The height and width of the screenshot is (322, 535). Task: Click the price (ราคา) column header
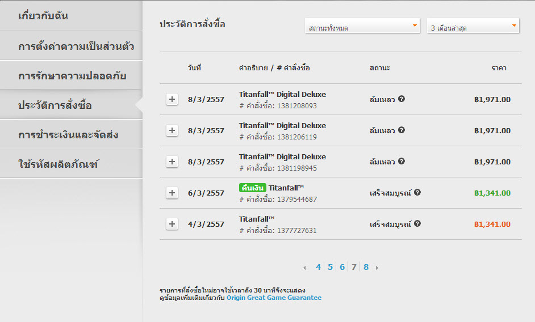pos(499,68)
